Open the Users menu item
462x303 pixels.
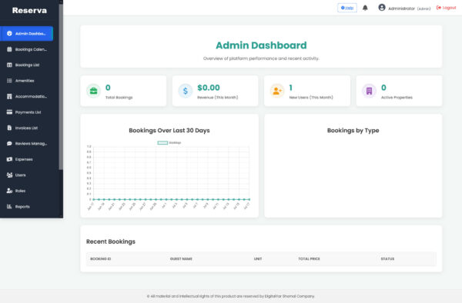(26, 175)
